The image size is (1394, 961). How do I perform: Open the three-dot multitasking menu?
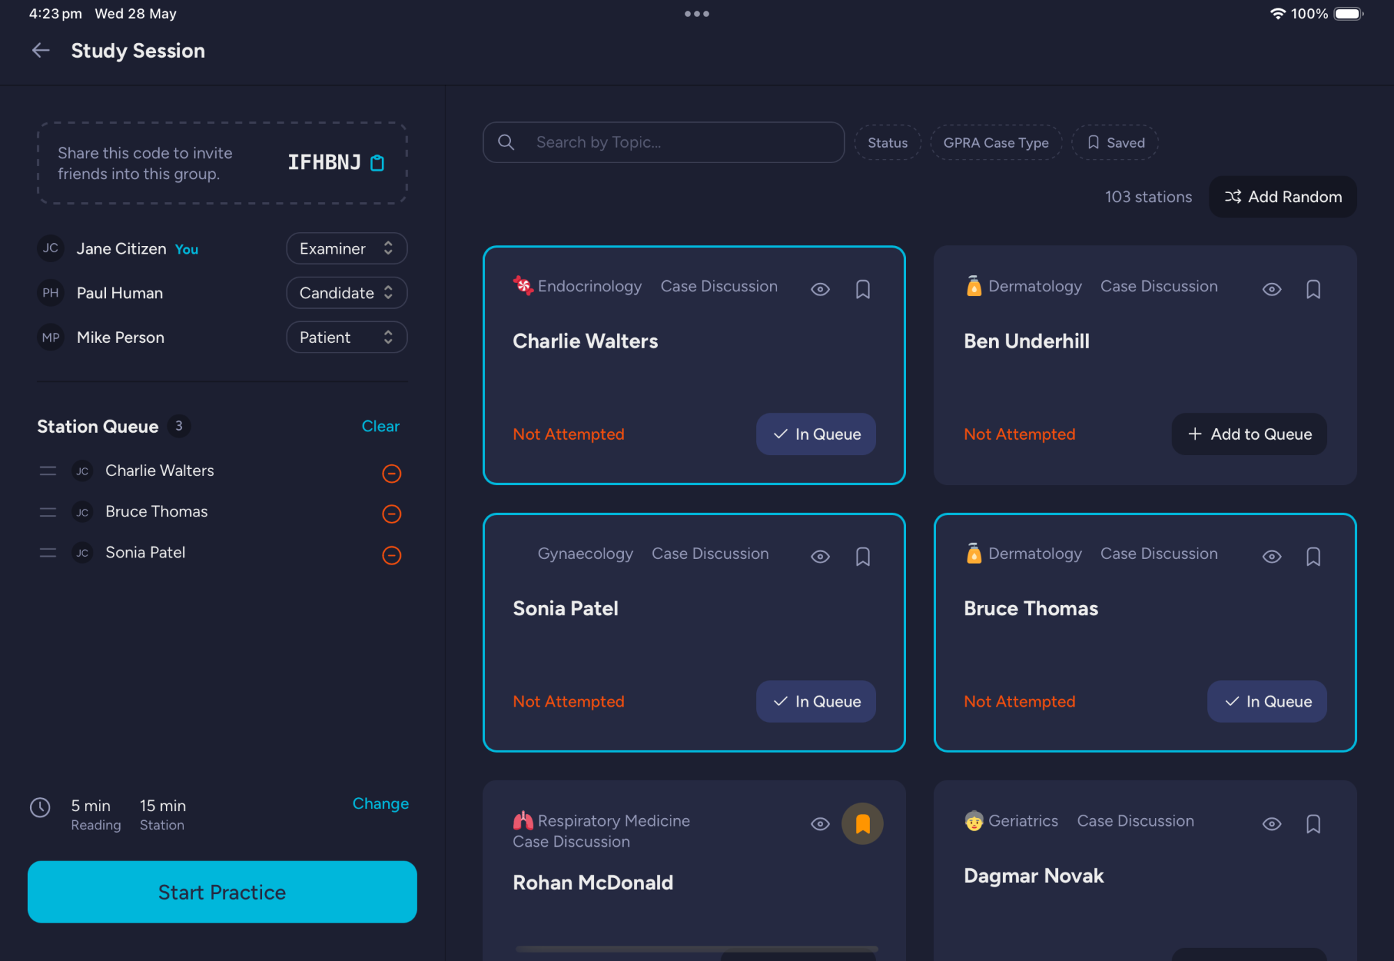(697, 13)
